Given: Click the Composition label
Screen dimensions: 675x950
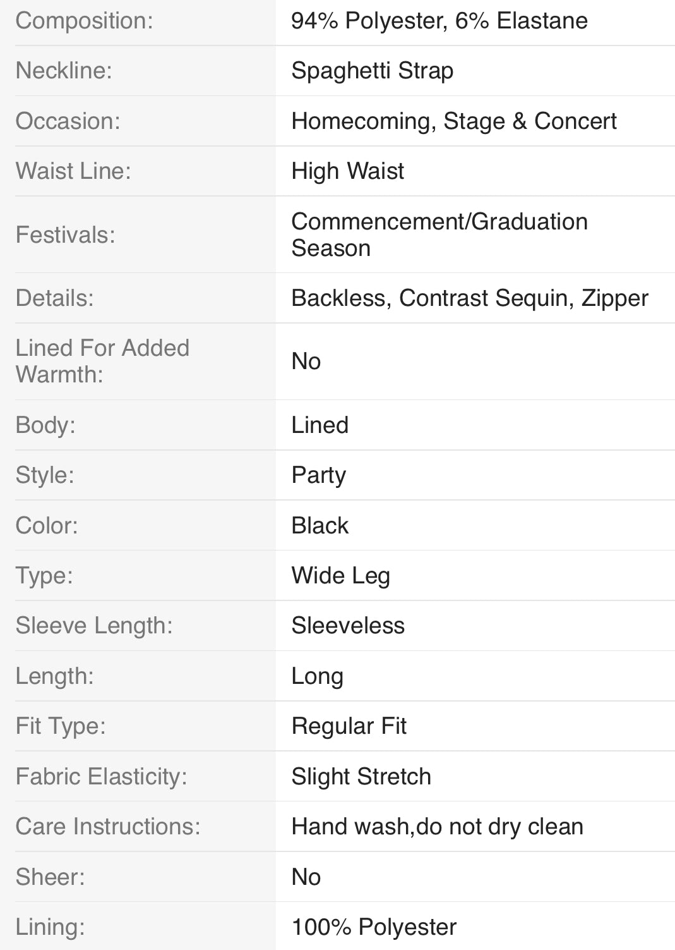Looking at the screenshot, I should (84, 21).
